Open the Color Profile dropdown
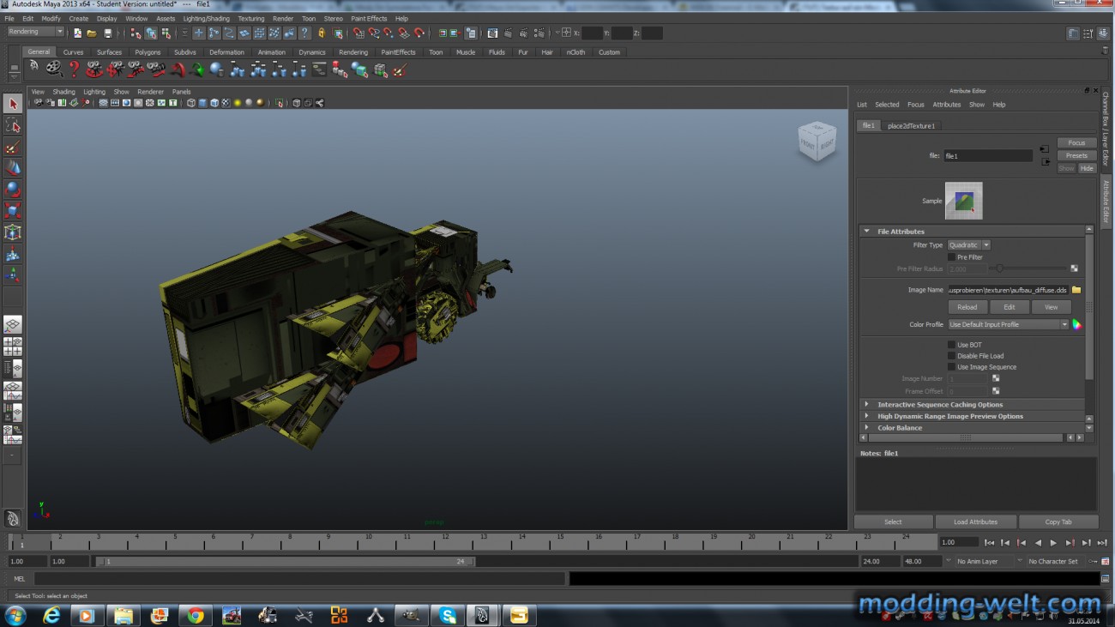 [x=1009, y=324]
